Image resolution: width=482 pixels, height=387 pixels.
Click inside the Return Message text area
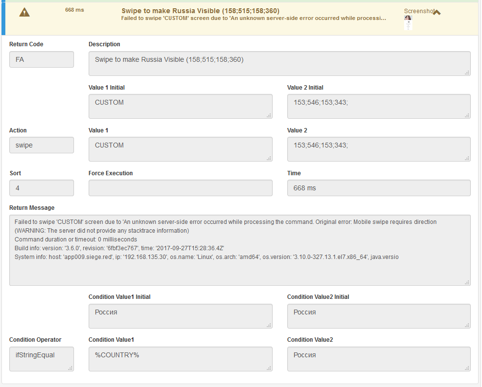[240, 250]
